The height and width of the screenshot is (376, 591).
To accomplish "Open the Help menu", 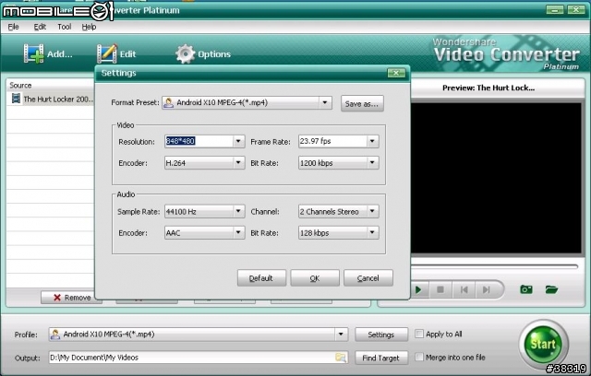I will pyautogui.click(x=89, y=27).
